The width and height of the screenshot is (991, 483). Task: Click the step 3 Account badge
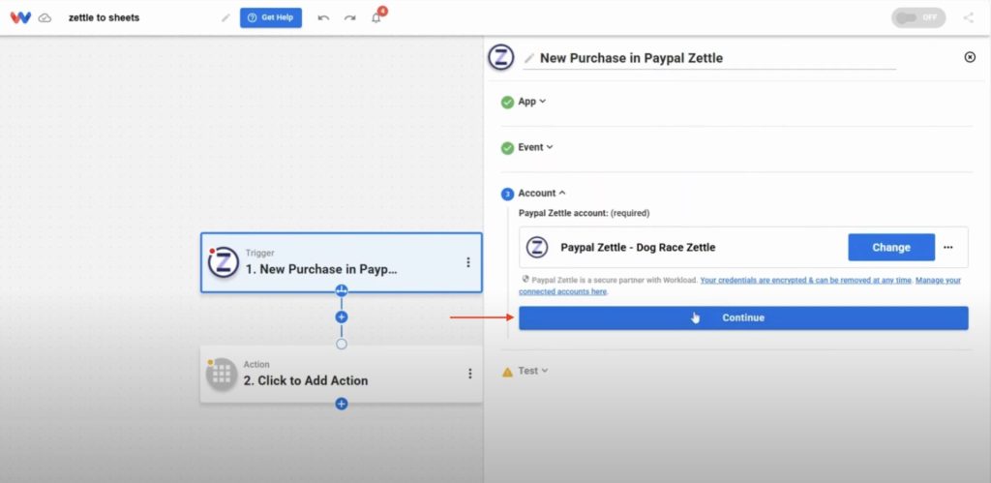(x=507, y=195)
